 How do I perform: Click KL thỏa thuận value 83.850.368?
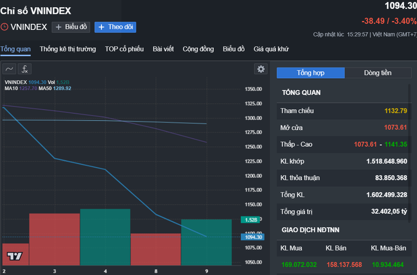coord(391,178)
